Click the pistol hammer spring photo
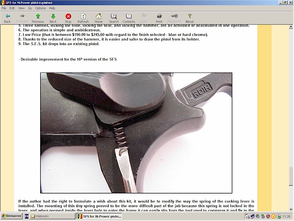294x221 pixels. [x=136, y=133]
